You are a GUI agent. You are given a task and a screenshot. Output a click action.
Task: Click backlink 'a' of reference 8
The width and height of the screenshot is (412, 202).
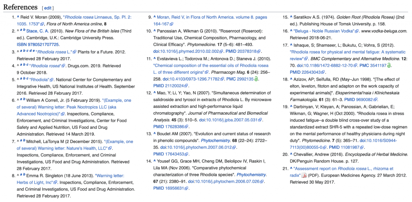(21, 175)
